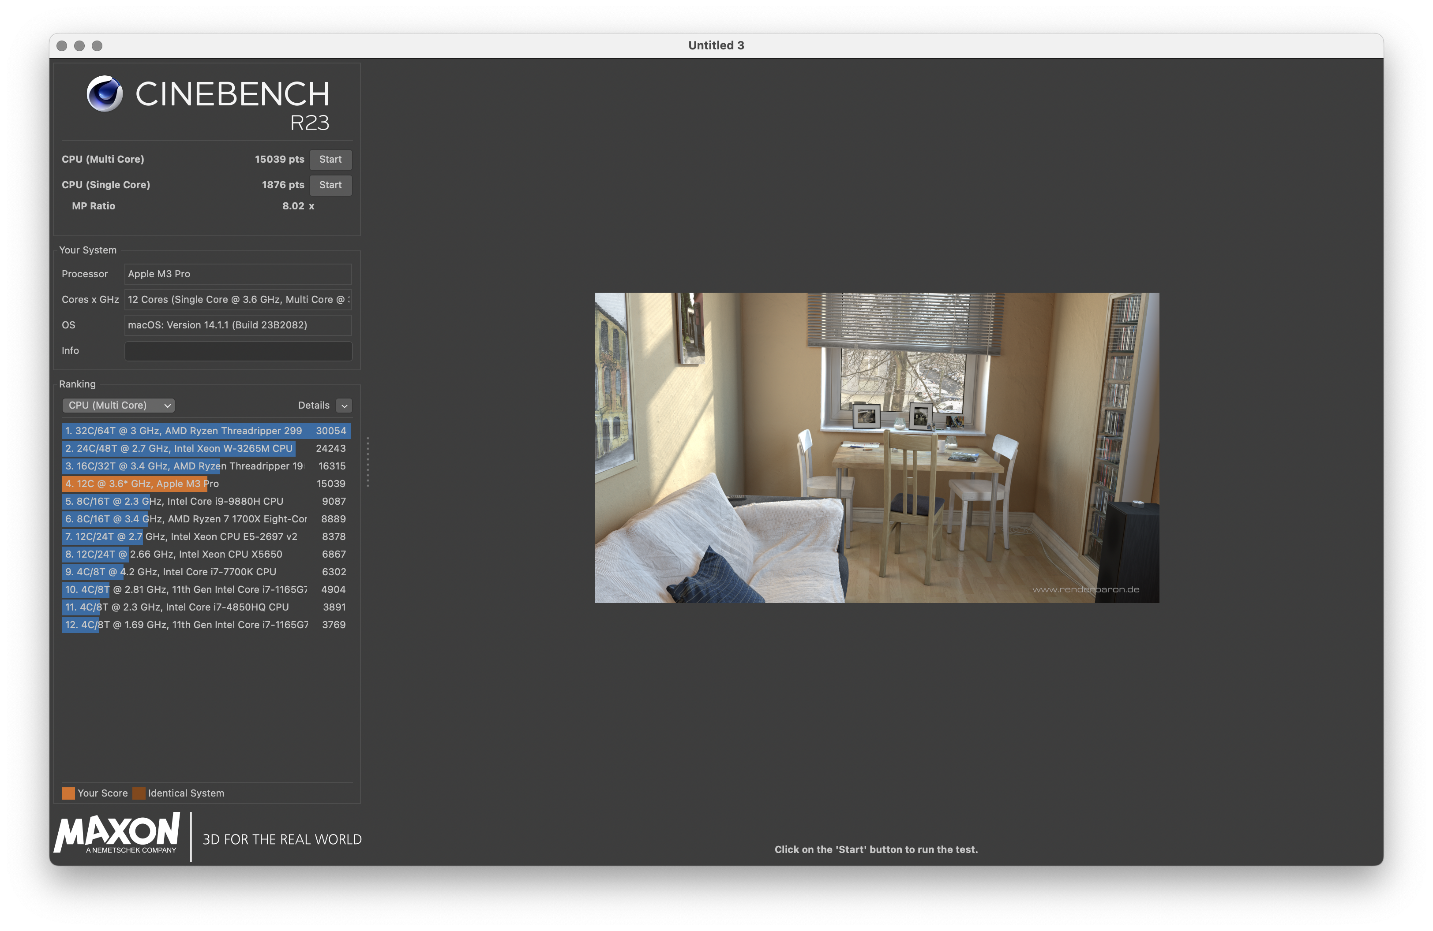
Task: Select the Intel Core i7-7700K ranking row
Action: tap(205, 572)
